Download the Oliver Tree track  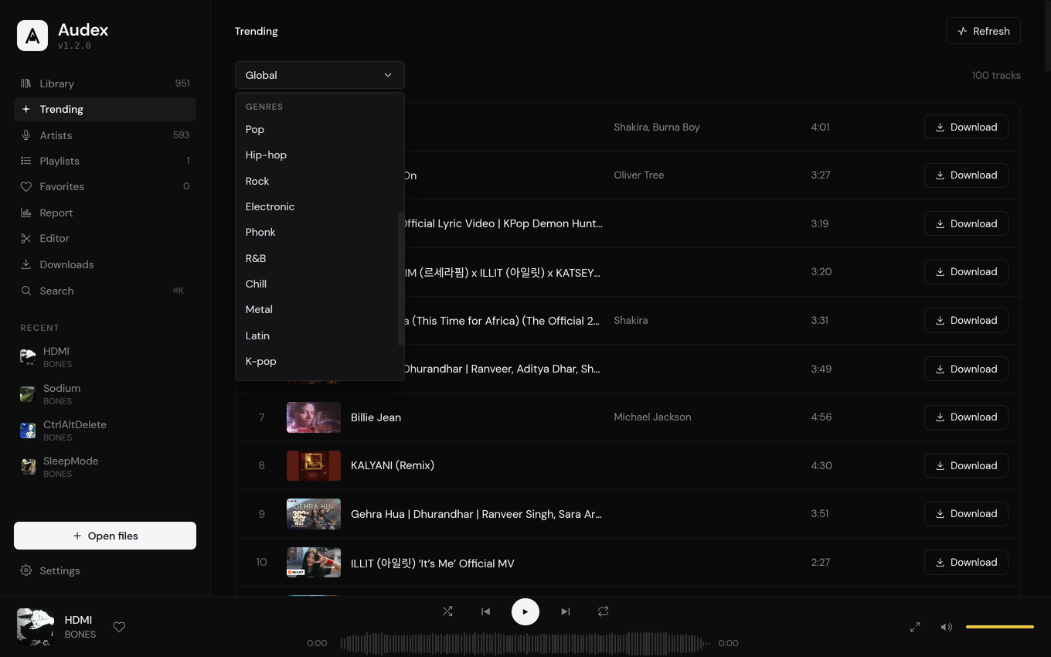[966, 175]
